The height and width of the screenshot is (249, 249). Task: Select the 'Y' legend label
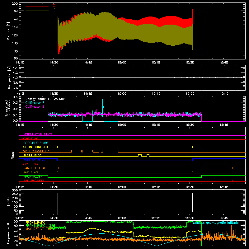54,10
